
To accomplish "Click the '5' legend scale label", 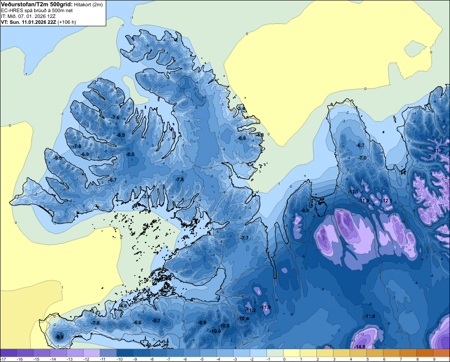I will coord(368,359).
